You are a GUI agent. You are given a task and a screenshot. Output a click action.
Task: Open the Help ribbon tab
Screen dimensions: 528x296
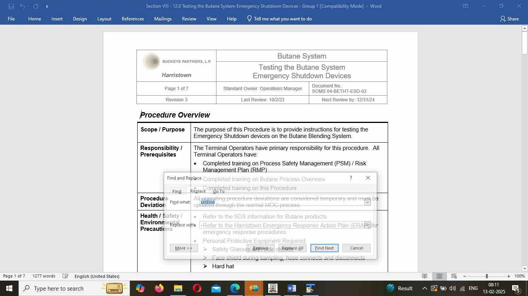click(x=232, y=18)
